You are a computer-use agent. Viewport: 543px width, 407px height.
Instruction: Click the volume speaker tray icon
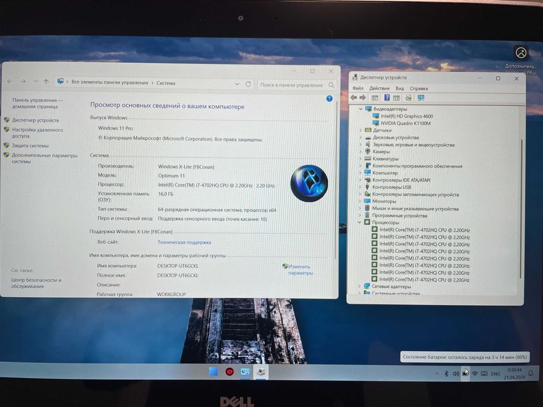coord(456,373)
